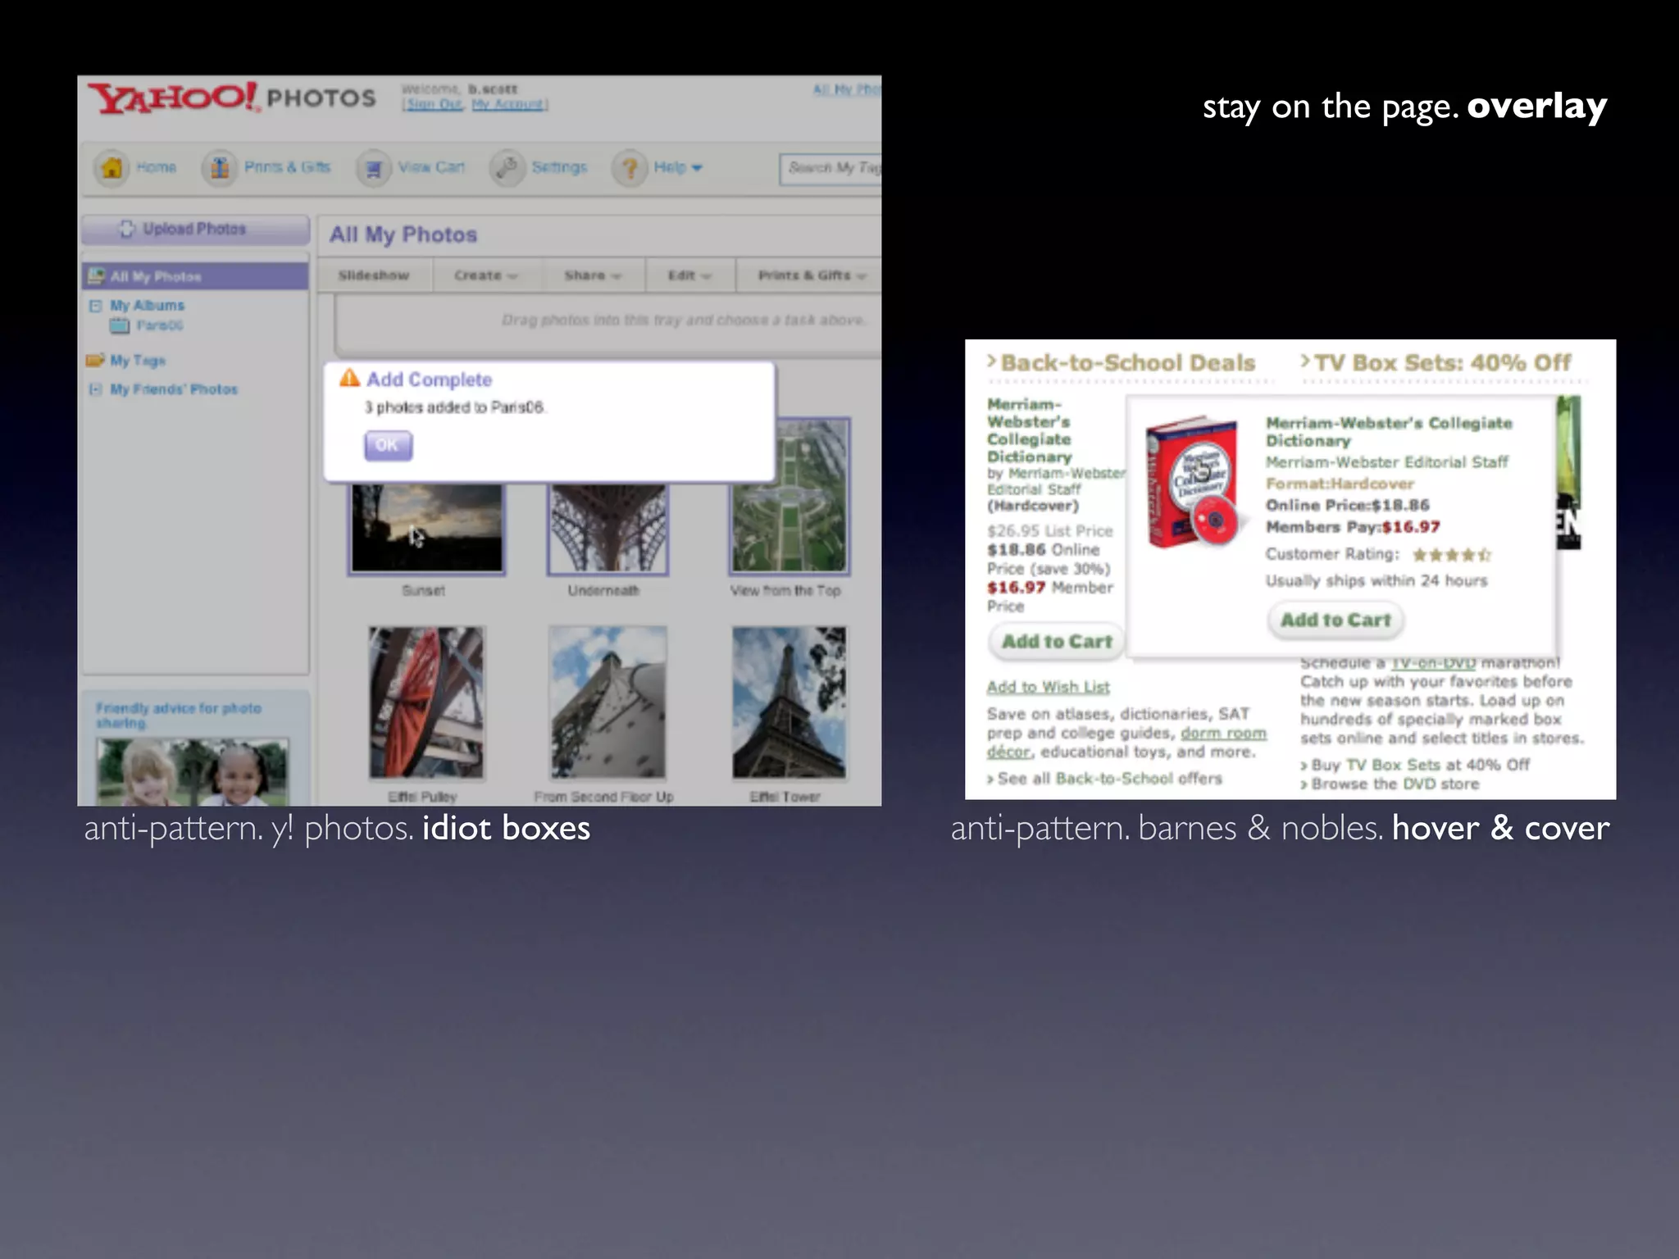Click the Prints & Gifts gift icon
This screenshot has height=1259, width=1679.
[x=219, y=168]
